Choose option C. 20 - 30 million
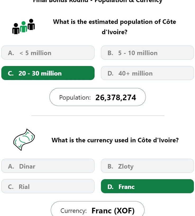The width and height of the screenshot is (195, 216). (x=48, y=73)
